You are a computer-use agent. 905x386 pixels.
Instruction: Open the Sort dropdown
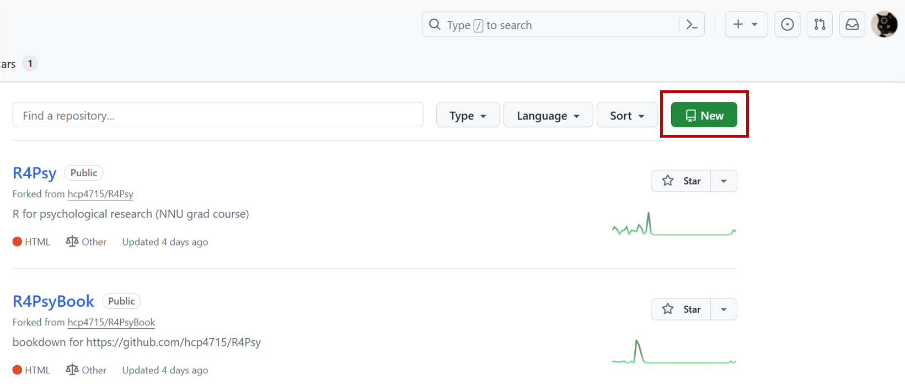[627, 116]
